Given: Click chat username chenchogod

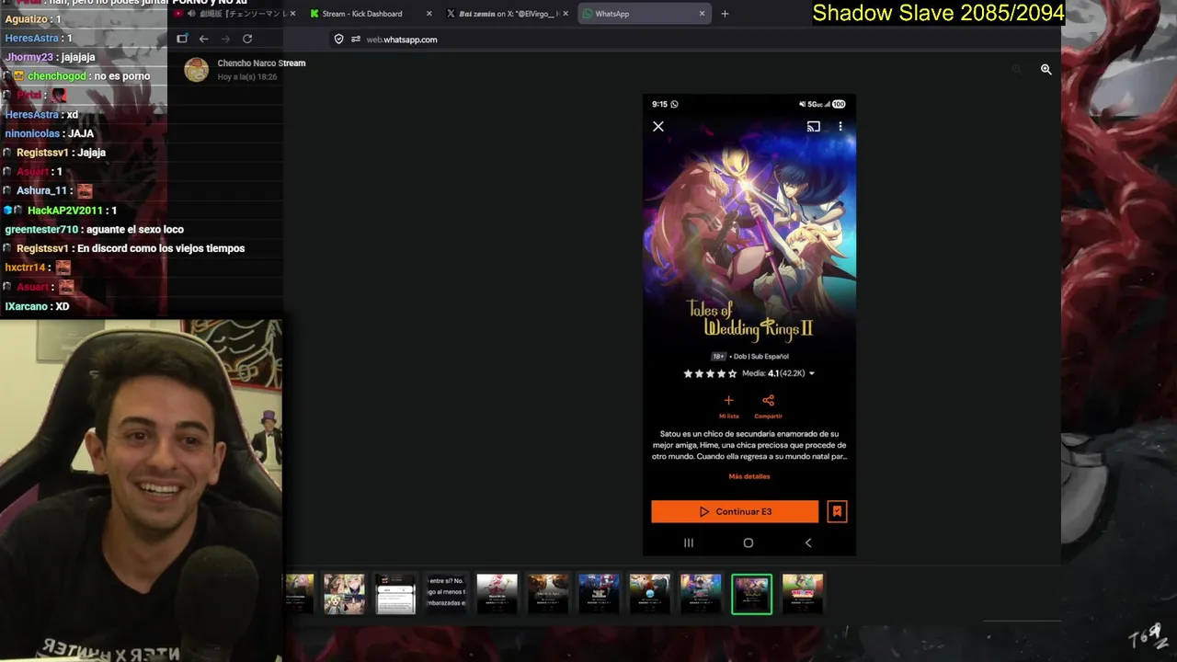Looking at the screenshot, I should pos(56,76).
